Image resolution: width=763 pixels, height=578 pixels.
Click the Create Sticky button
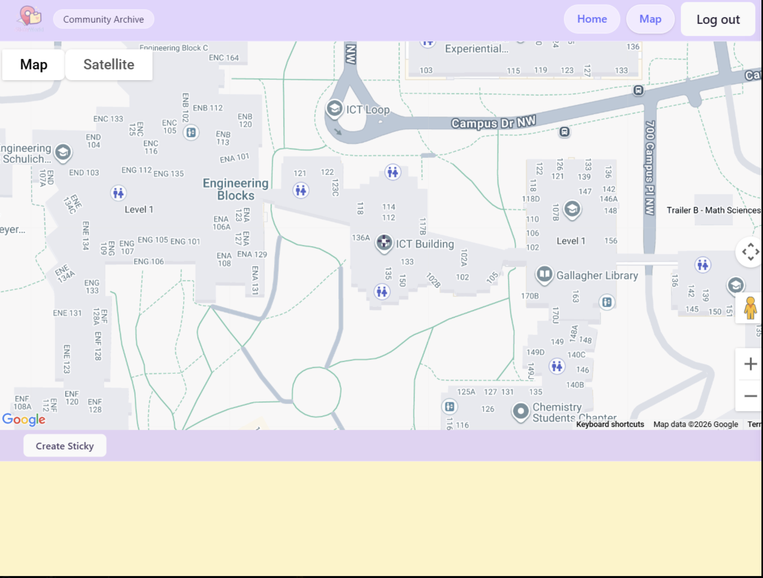(65, 446)
